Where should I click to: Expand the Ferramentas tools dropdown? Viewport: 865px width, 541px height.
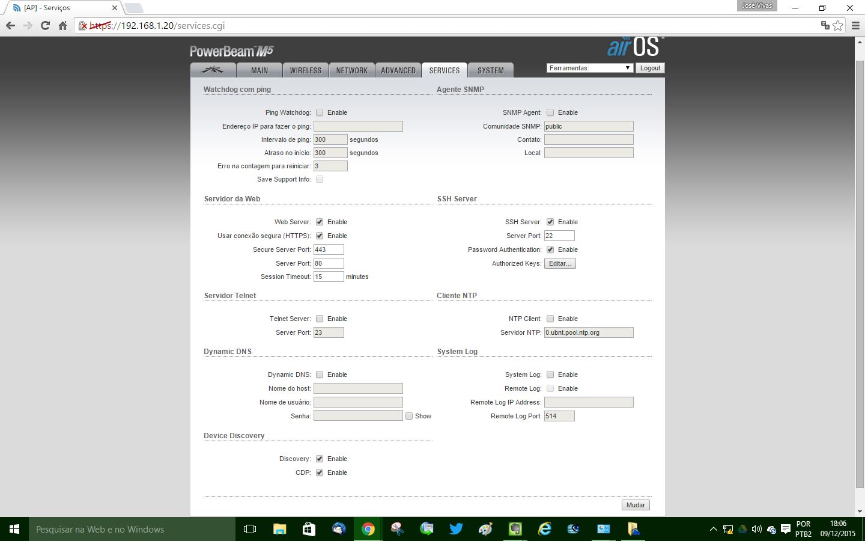click(589, 68)
